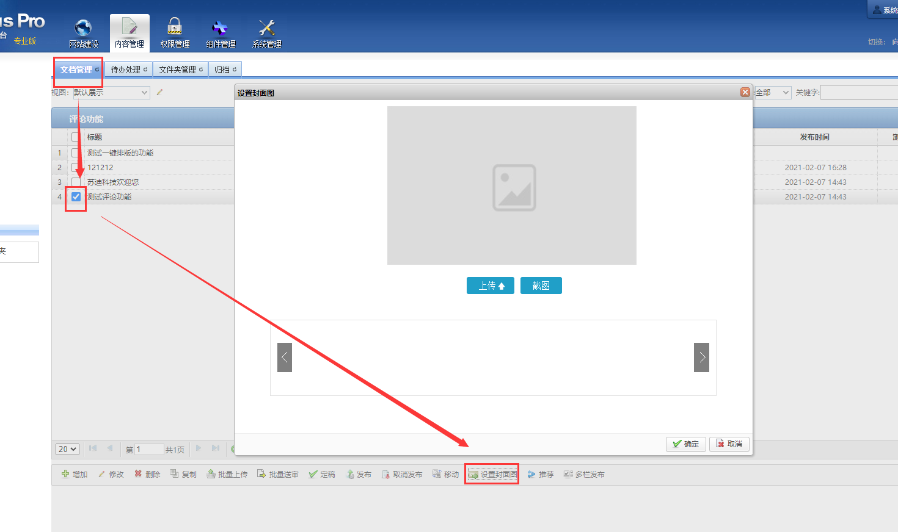Toggle the select-all checkbox in header
The height and width of the screenshot is (532, 898).
(x=76, y=137)
